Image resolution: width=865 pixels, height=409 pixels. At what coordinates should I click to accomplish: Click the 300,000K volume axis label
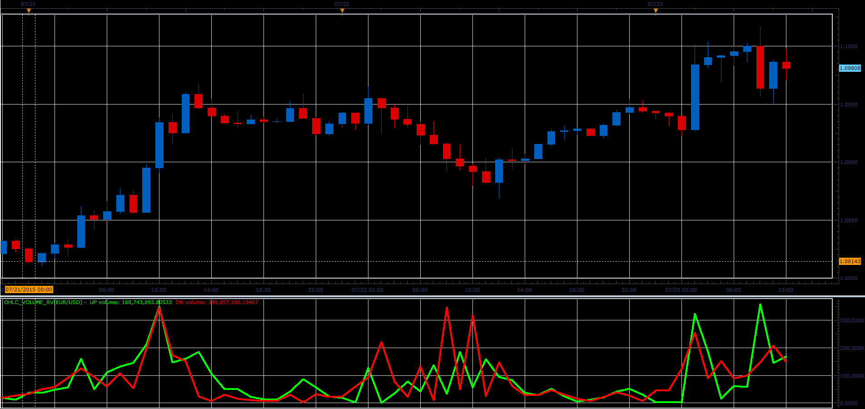[852, 320]
